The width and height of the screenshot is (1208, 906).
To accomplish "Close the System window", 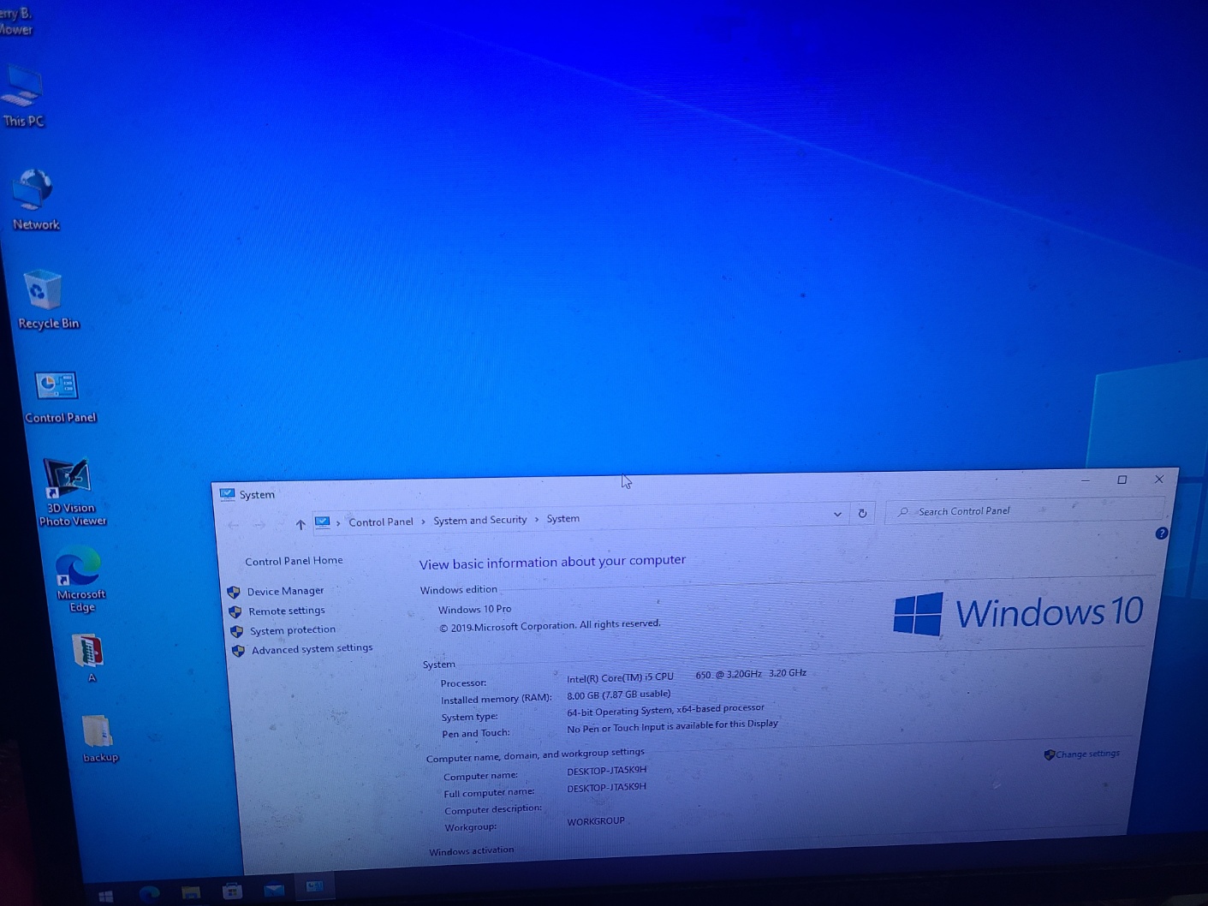I will coord(1159,479).
